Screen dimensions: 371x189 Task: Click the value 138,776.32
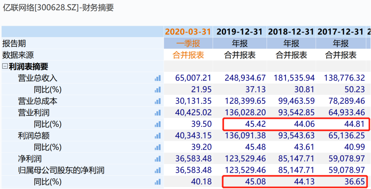click(344, 78)
